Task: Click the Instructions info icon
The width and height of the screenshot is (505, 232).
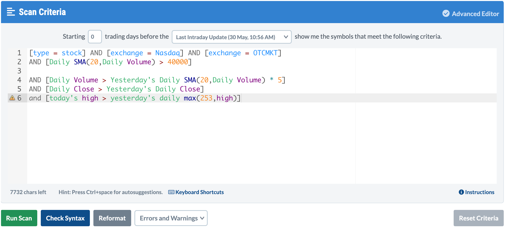Action: [x=461, y=192]
